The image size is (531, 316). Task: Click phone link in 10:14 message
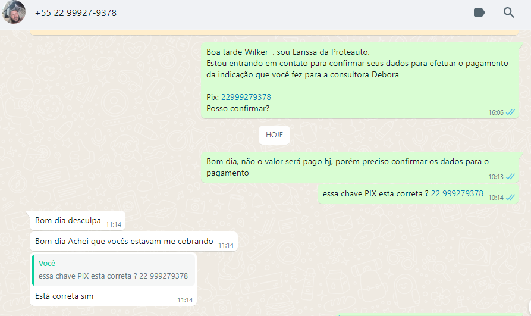(x=457, y=193)
